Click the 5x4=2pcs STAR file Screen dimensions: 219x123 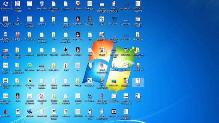tap(138, 22)
